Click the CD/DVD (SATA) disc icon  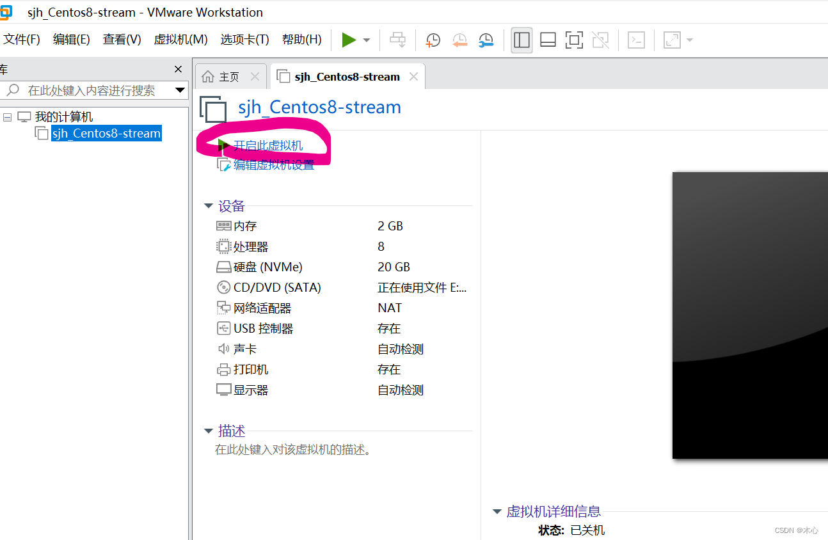click(223, 287)
